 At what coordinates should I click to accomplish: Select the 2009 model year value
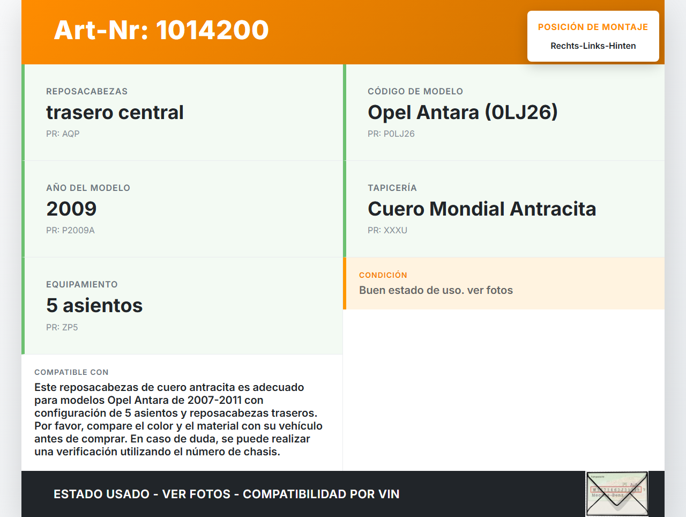71,209
